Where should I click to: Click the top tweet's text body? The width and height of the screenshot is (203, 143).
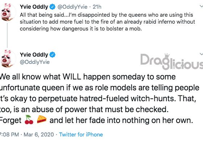point(107,22)
